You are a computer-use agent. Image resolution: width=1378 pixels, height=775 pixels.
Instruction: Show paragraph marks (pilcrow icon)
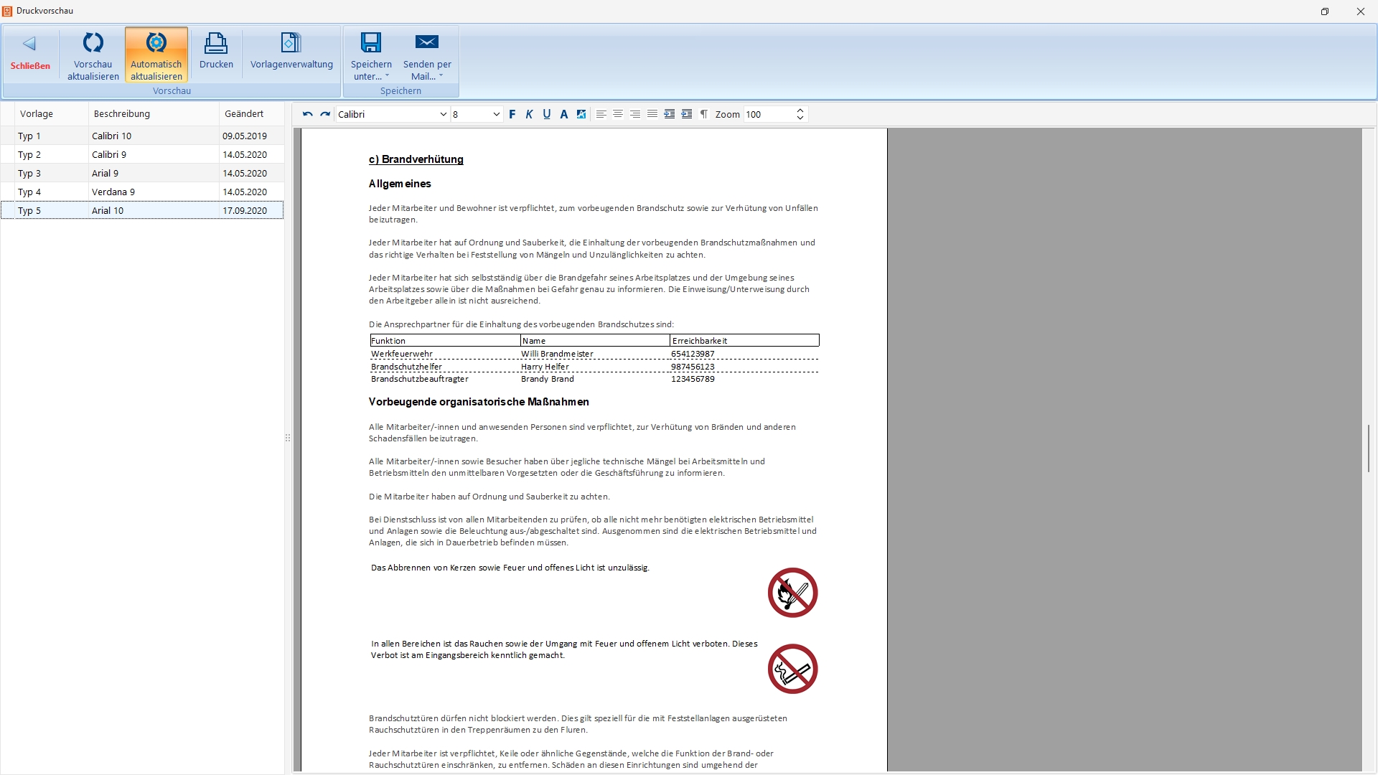pos(703,114)
